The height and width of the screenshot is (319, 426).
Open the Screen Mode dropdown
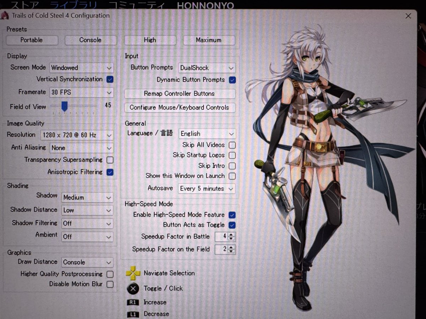[81, 68]
